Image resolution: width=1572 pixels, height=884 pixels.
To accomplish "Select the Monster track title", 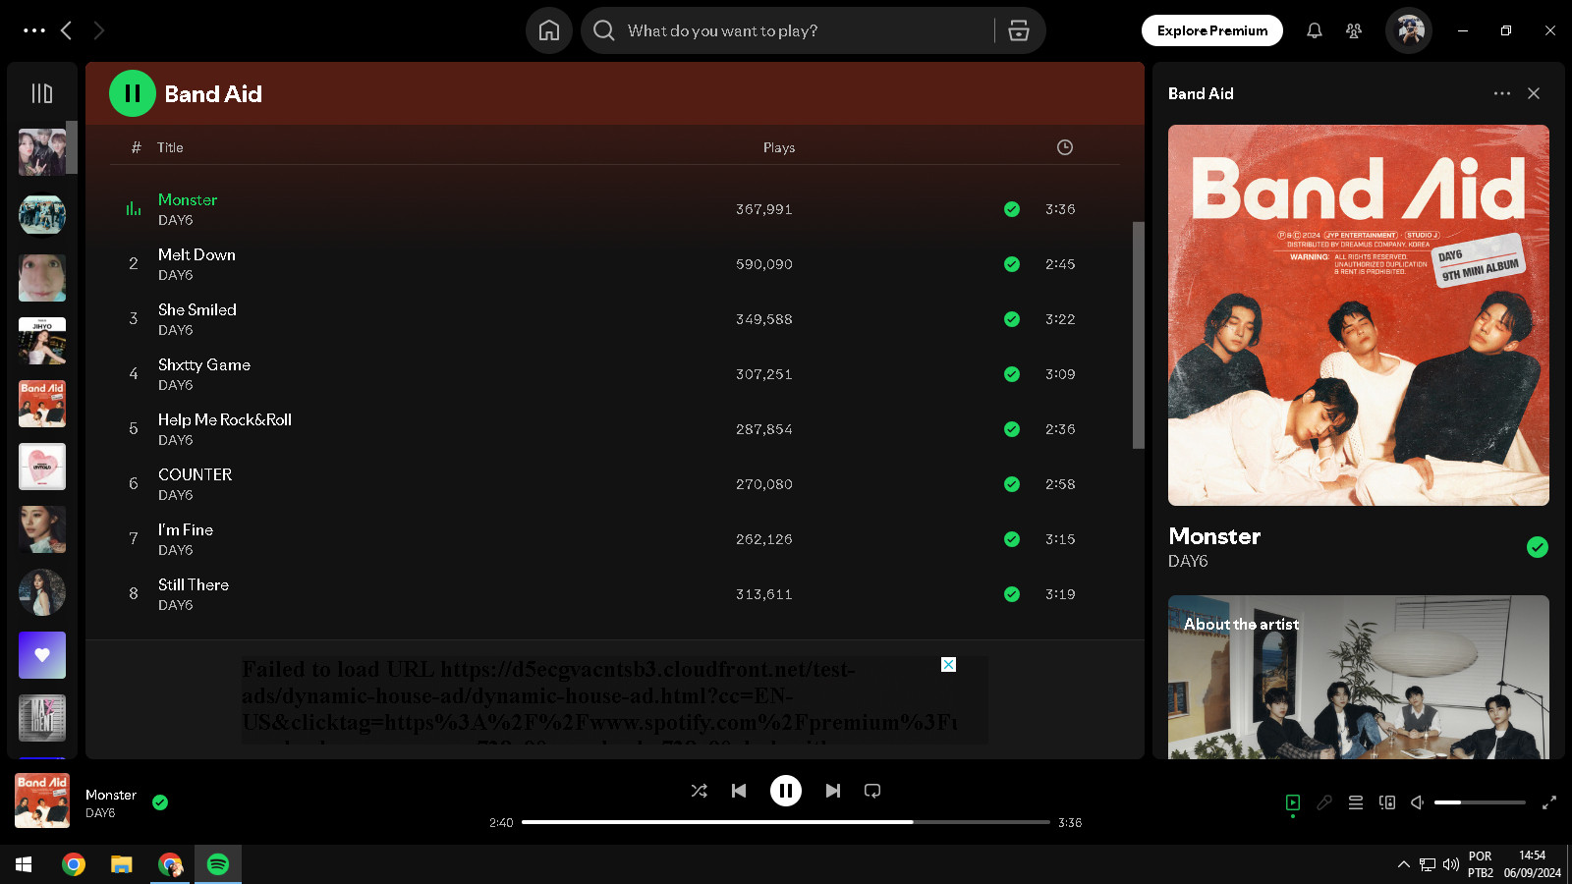I will pos(188,199).
